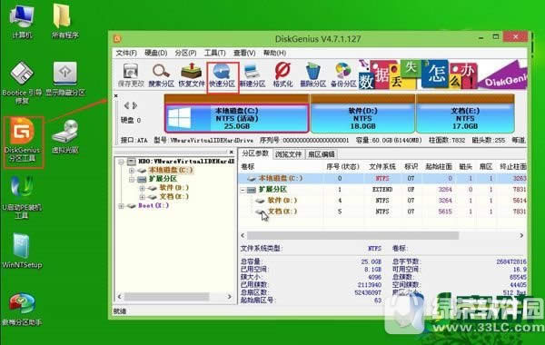The image size is (545, 345).
Task: Switch to the 浏览文件 tab
Action: tap(288, 154)
